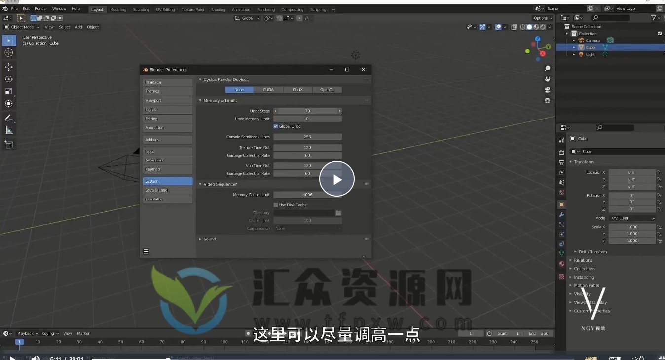Viewport: 665px width, 360px height.
Task: Open the Add-ons preferences section
Action: (x=168, y=140)
